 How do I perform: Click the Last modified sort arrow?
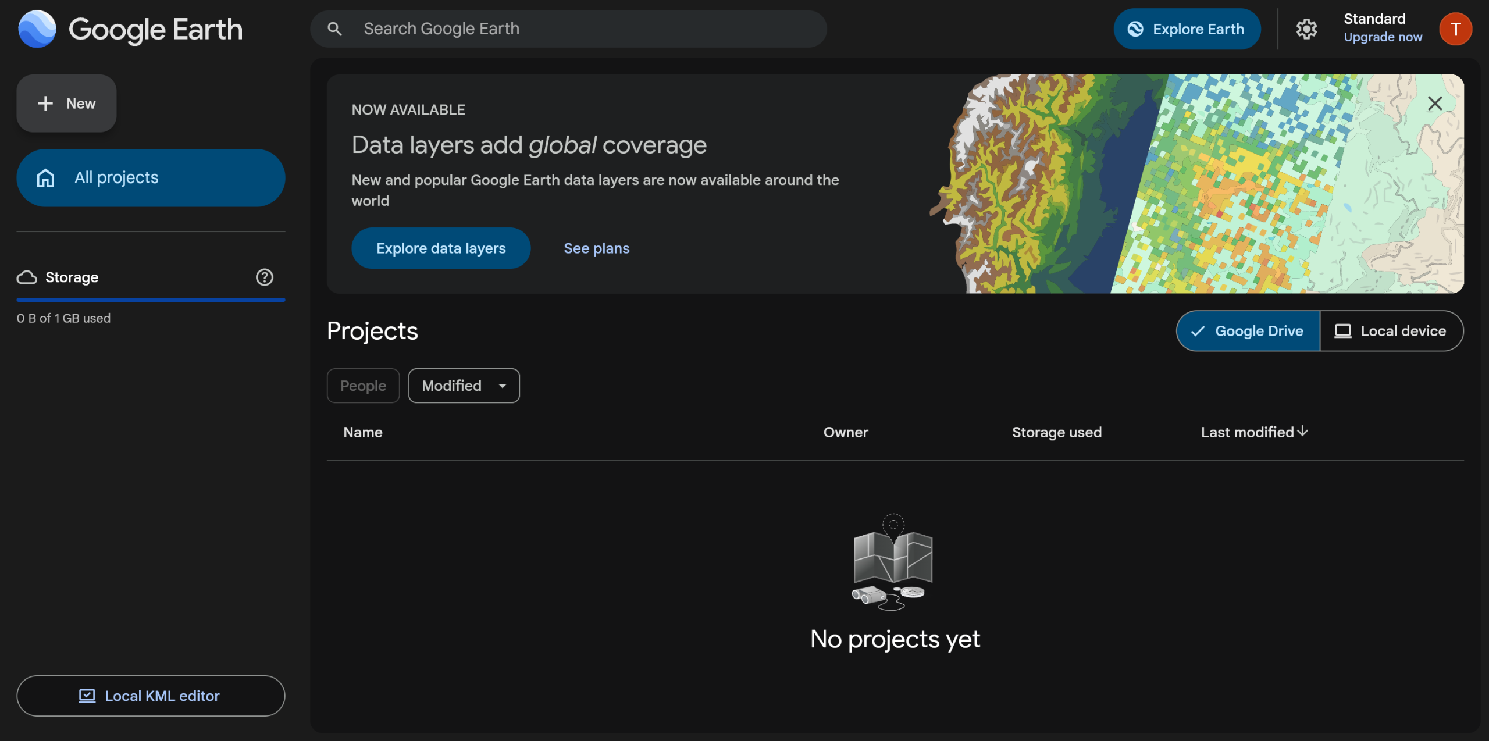pos(1303,431)
